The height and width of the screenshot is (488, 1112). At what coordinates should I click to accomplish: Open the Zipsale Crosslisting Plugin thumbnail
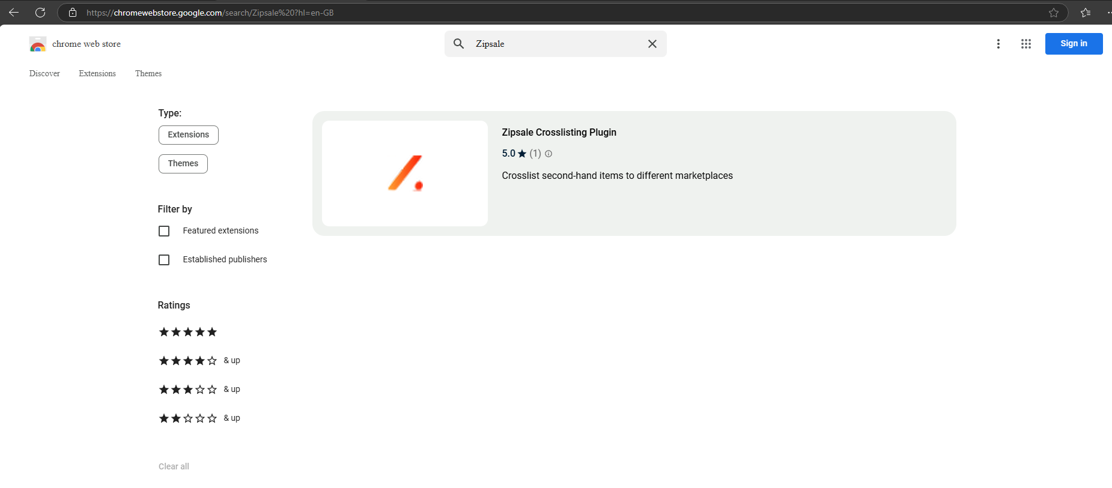pos(405,173)
